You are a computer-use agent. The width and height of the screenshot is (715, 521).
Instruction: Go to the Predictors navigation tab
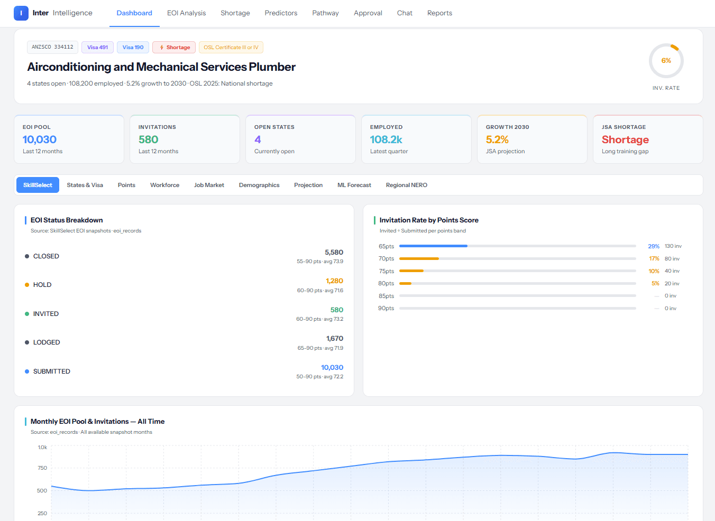[281, 13]
